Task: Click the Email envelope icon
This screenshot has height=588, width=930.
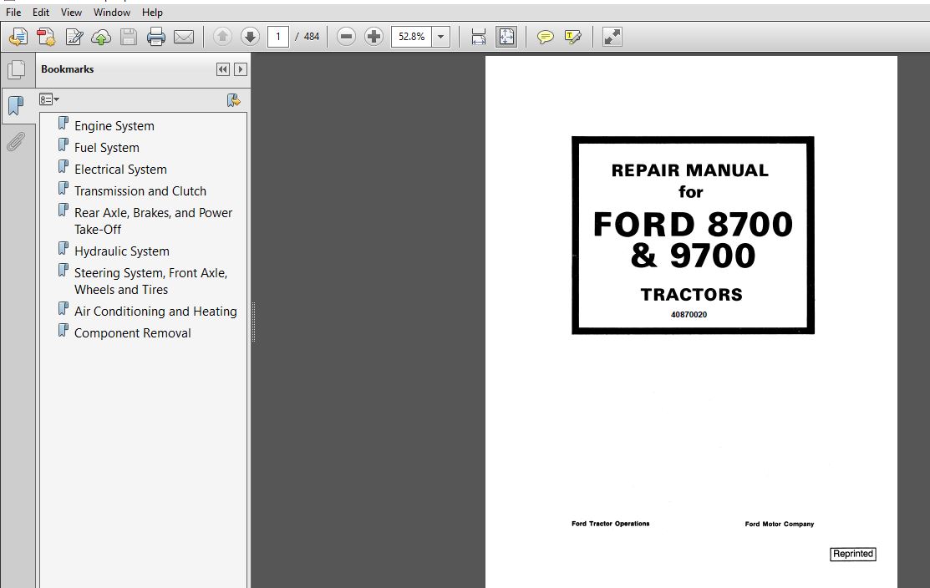Action: pyautogui.click(x=184, y=37)
